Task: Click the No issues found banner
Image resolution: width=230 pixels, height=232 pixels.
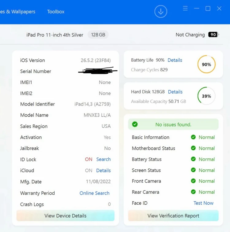Action: point(173,124)
